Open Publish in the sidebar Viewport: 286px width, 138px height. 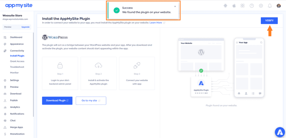click(x=14, y=100)
